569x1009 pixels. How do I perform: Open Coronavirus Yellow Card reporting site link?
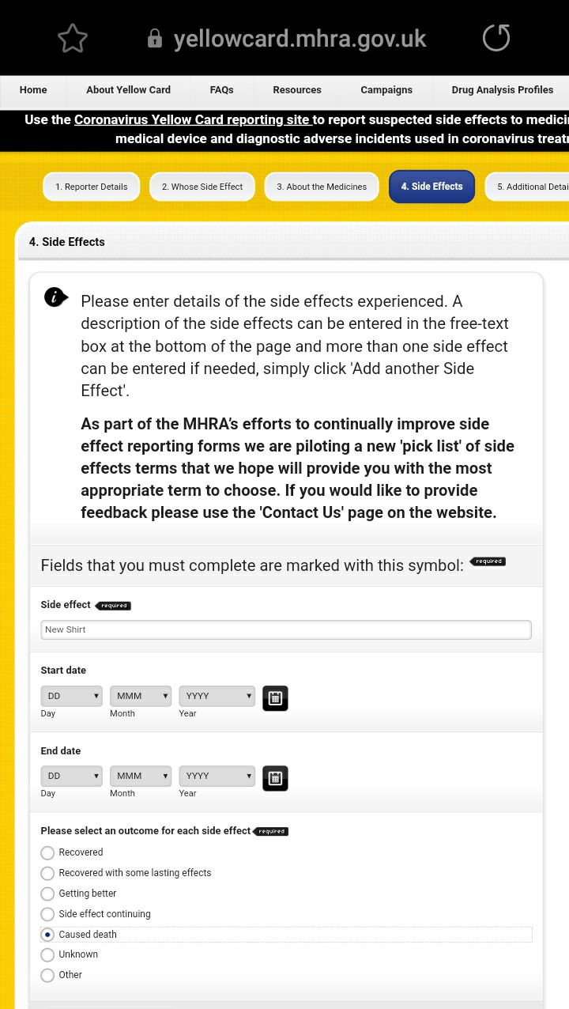pyautogui.click(x=192, y=120)
